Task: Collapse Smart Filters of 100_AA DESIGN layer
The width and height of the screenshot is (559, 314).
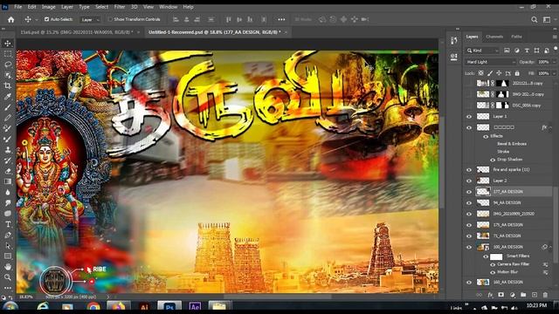Action: [551, 247]
